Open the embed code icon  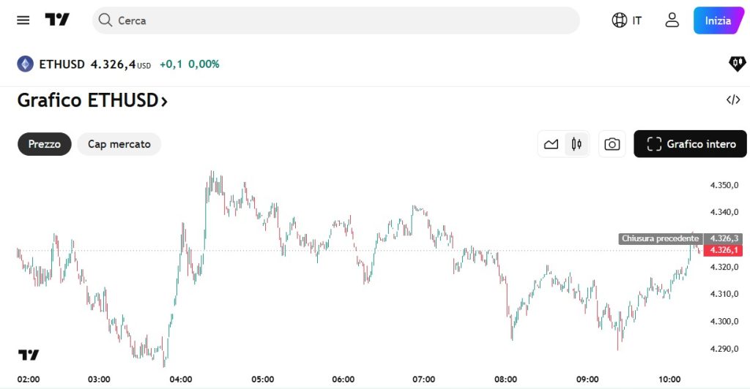733,100
